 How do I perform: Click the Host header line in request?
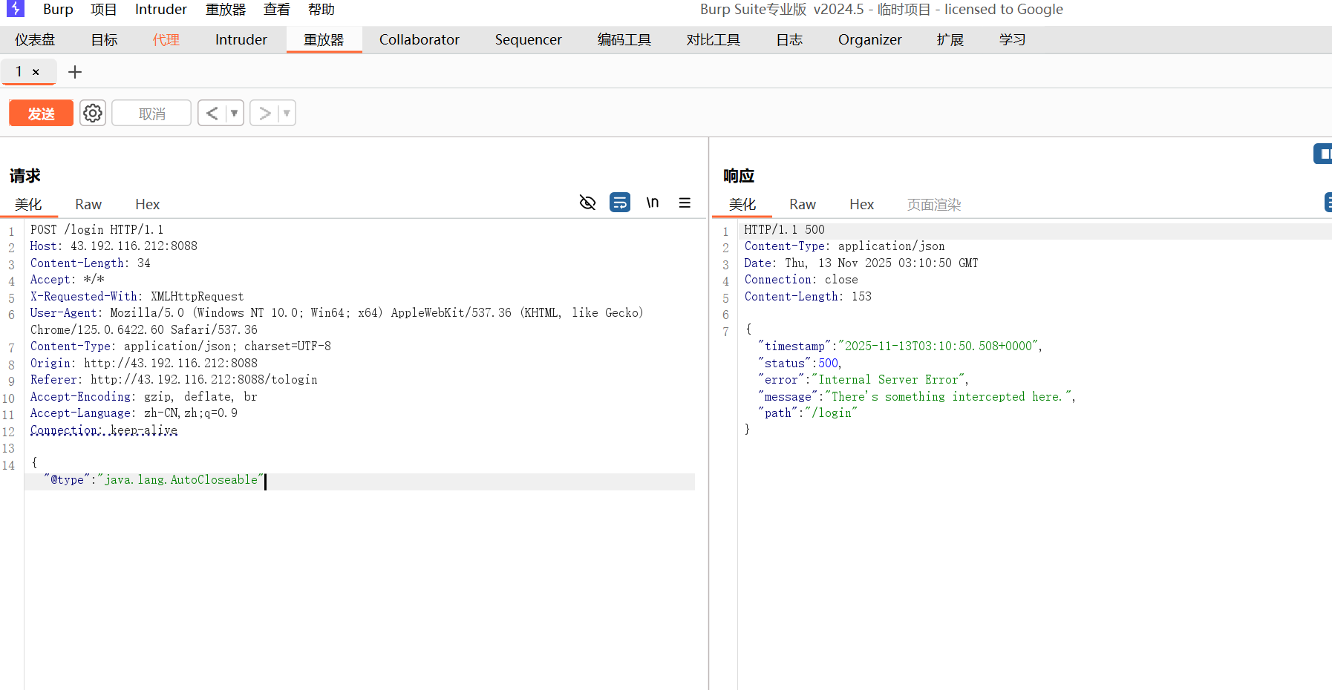tap(114, 246)
